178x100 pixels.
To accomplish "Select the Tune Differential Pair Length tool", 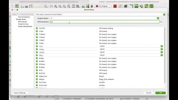I will pos(146,6).
